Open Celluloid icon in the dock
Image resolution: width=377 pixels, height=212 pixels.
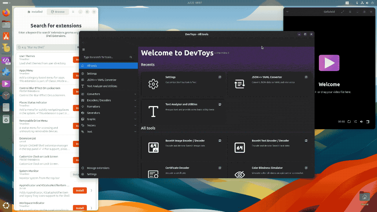(6, 84)
